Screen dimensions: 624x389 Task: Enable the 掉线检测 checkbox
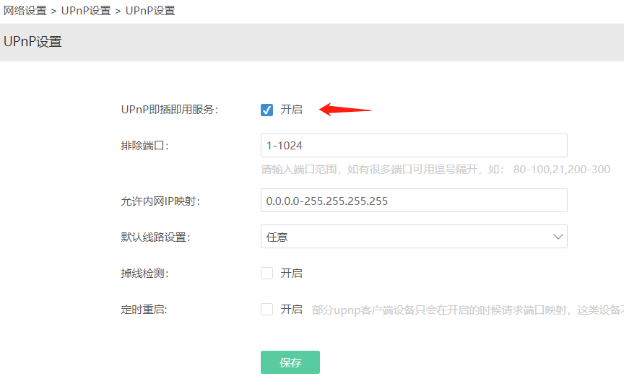pos(266,274)
